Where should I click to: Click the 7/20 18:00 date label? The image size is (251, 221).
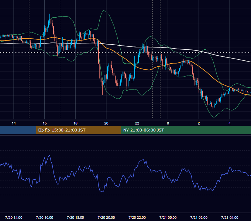pyautogui.click(x=75, y=217)
